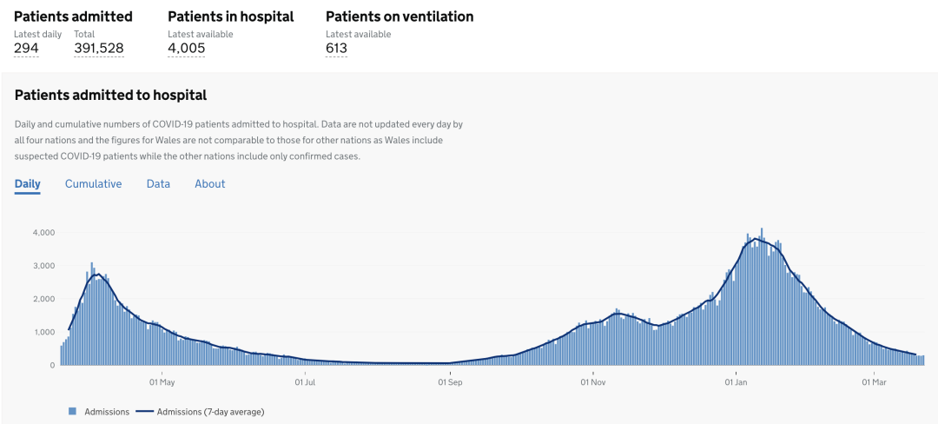The height and width of the screenshot is (424, 938).
Task: Click the patients in hospital value 4,005
Action: (186, 49)
